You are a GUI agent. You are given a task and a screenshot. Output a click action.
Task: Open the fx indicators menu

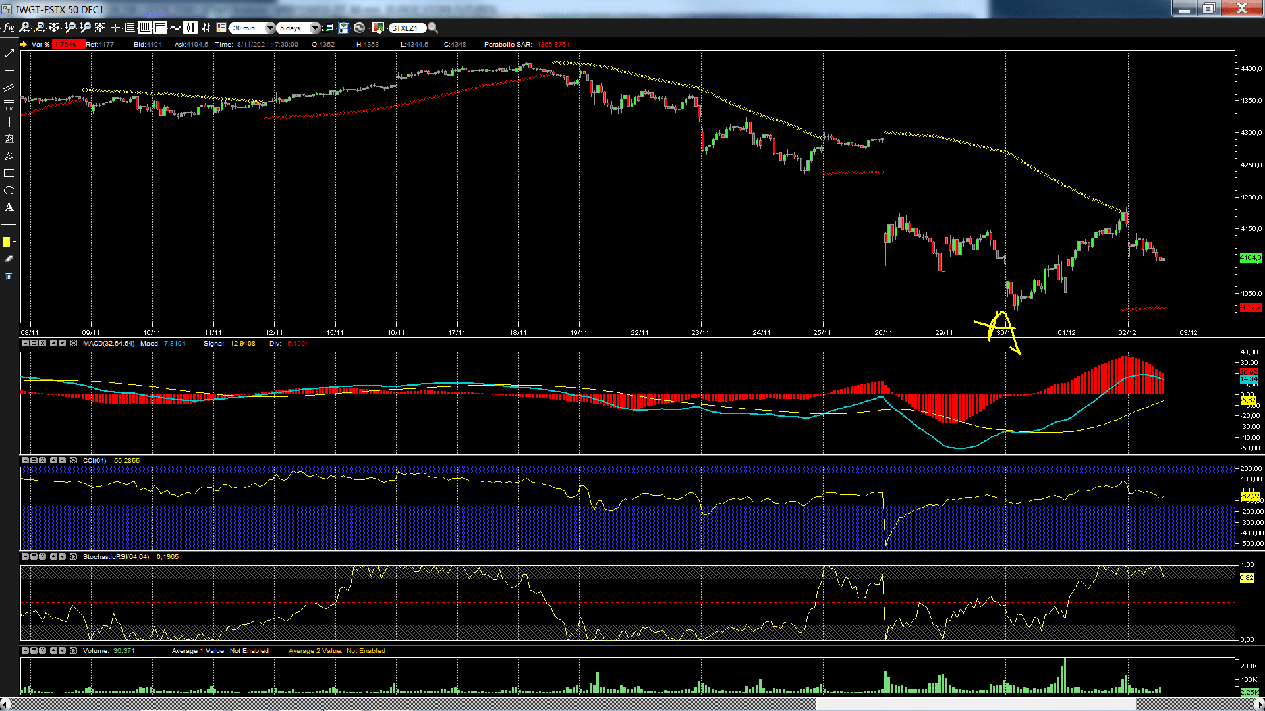pyautogui.click(x=9, y=28)
